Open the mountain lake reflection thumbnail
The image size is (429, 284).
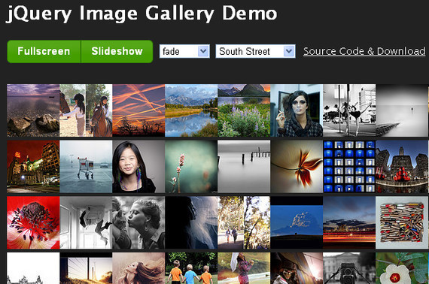point(191,110)
